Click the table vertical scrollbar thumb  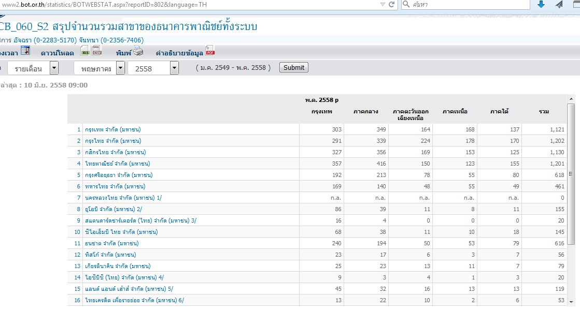pyautogui.click(x=571, y=174)
